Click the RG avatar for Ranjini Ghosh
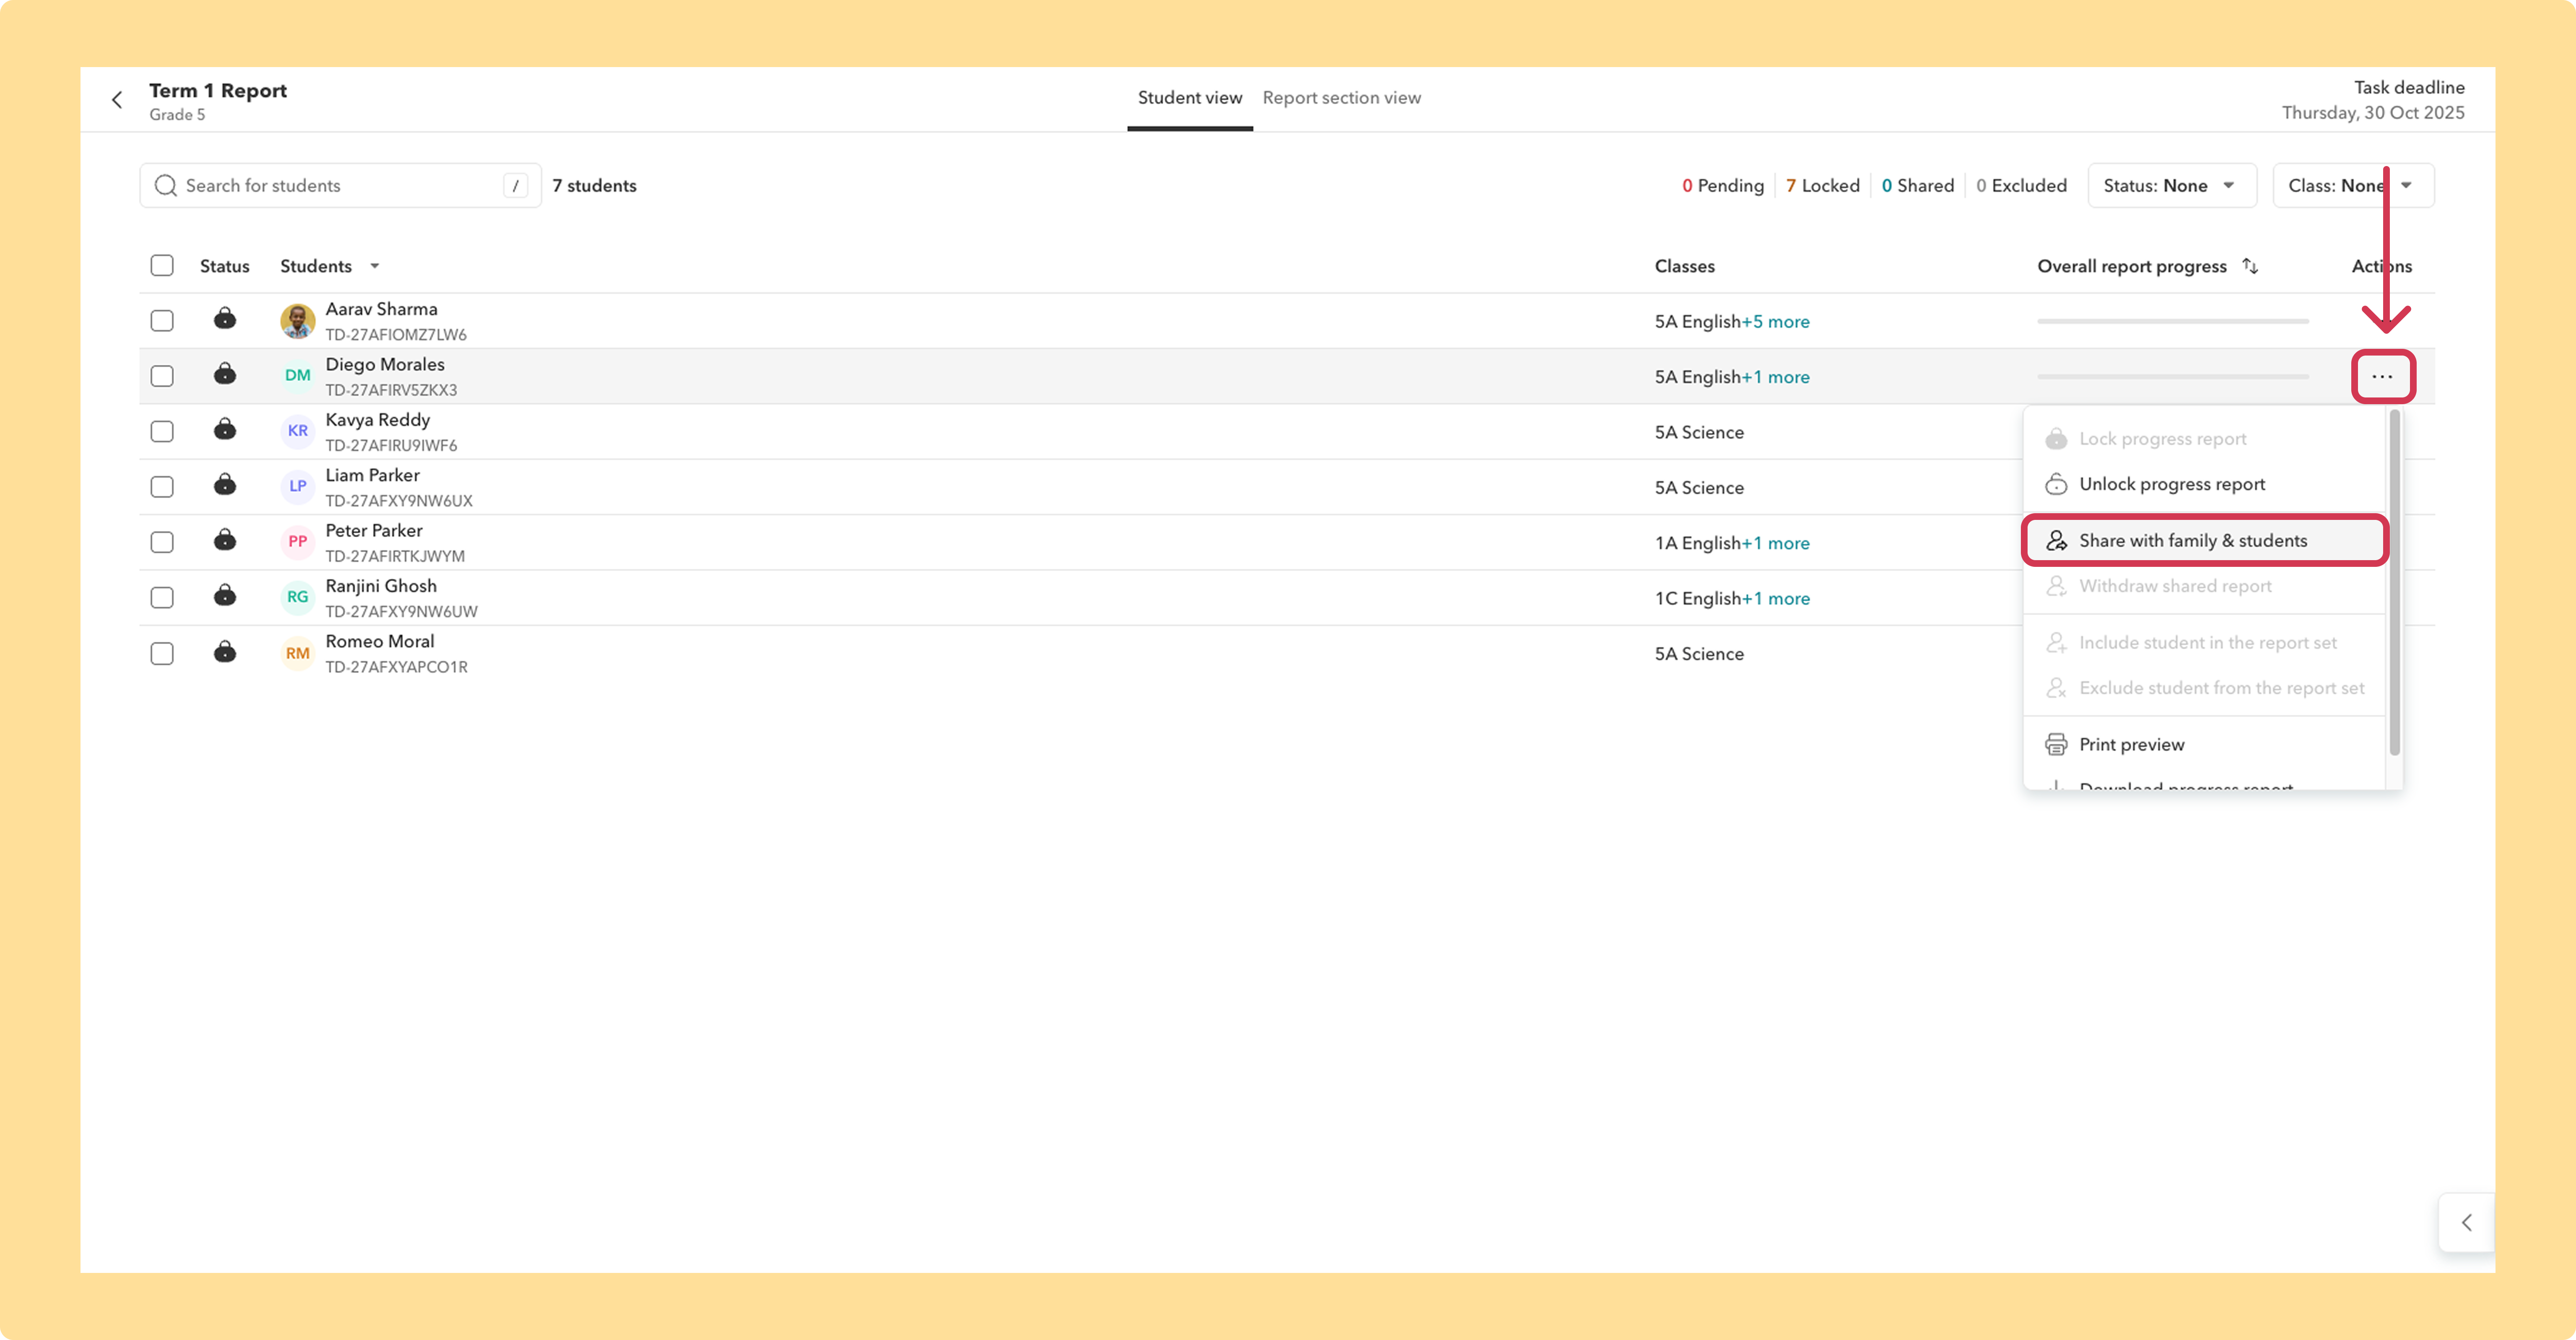2576x1340 pixels. click(298, 597)
